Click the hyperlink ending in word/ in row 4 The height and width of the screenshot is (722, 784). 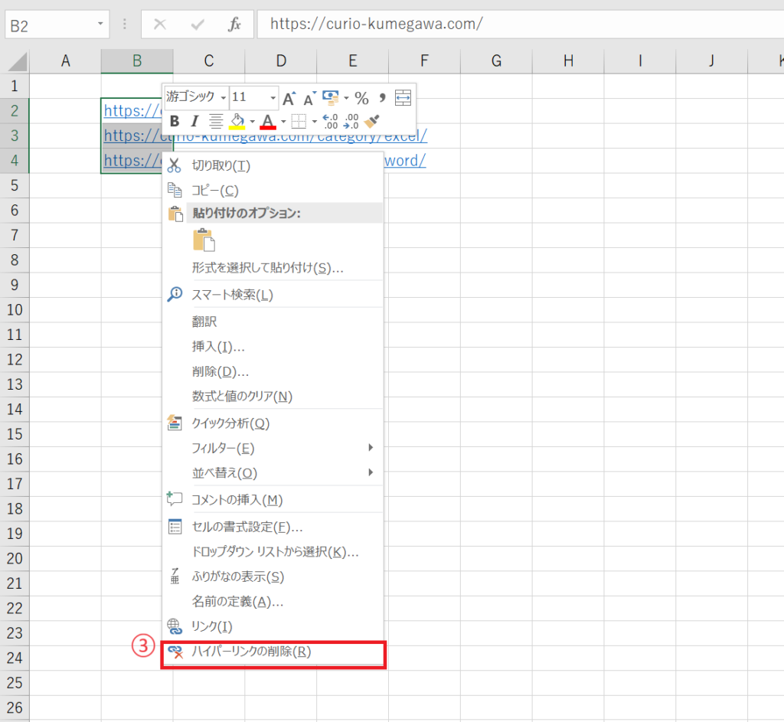(405, 161)
